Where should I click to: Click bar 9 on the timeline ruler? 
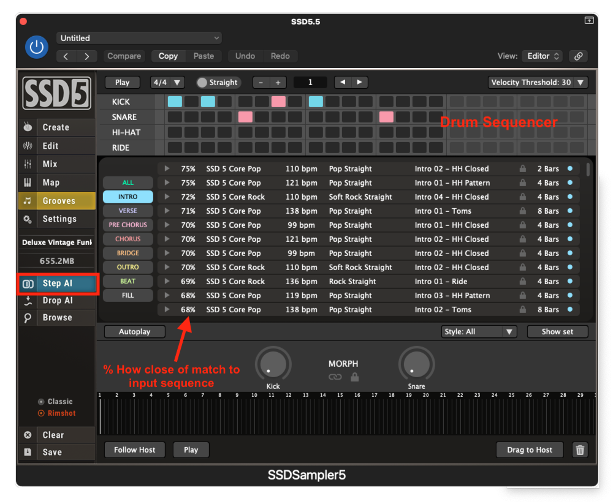[x=237, y=396]
